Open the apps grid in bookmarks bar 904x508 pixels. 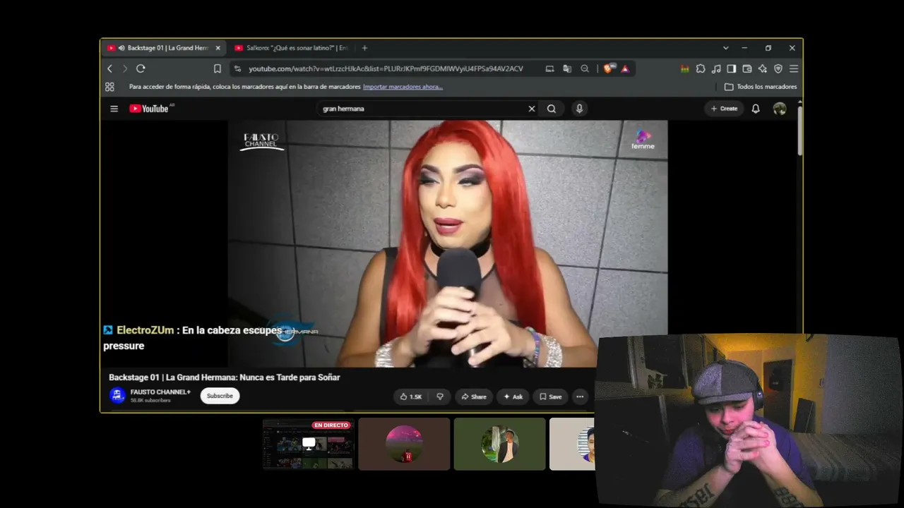click(109, 87)
